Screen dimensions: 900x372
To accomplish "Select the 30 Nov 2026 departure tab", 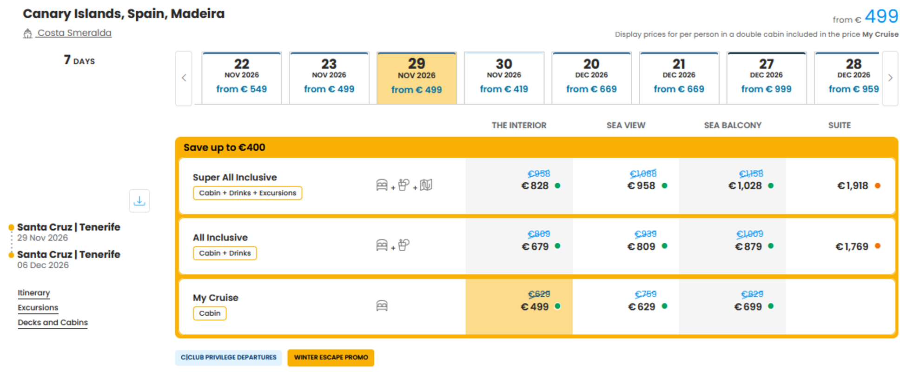I will tap(504, 78).
